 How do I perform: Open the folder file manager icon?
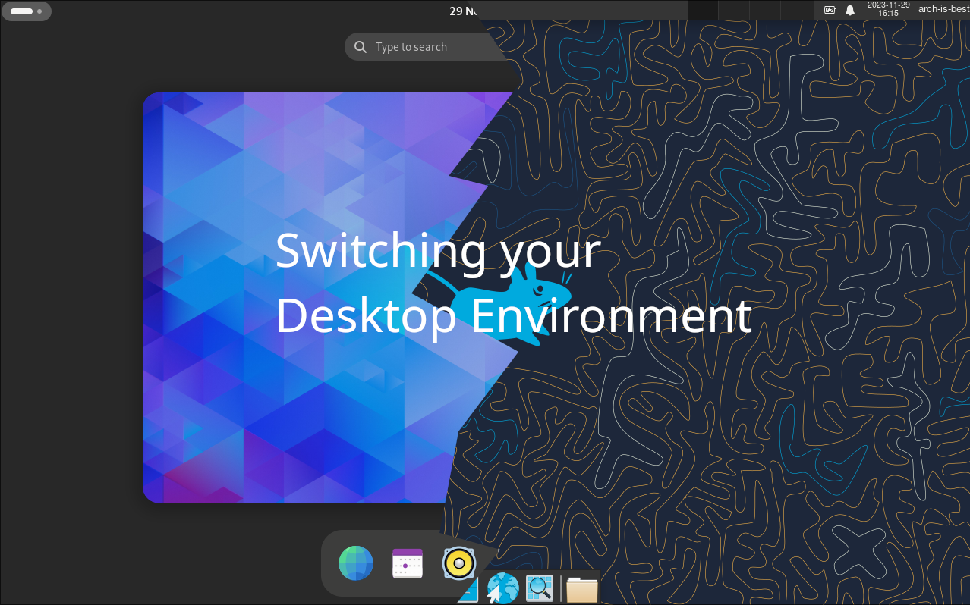pyautogui.click(x=582, y=589)
